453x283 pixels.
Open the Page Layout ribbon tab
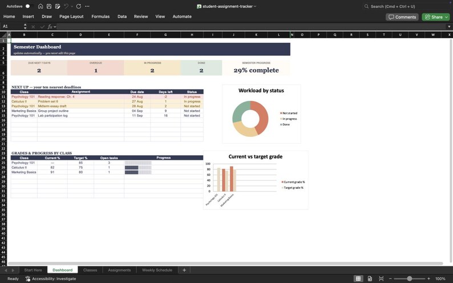click(x=71, y=17)
